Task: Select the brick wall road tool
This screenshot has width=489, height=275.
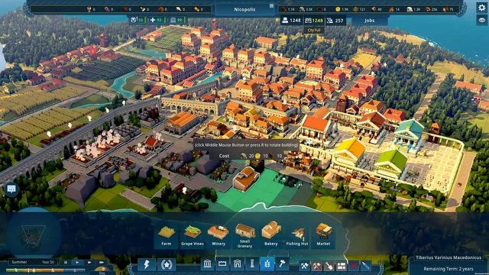Action: [342, 266]
